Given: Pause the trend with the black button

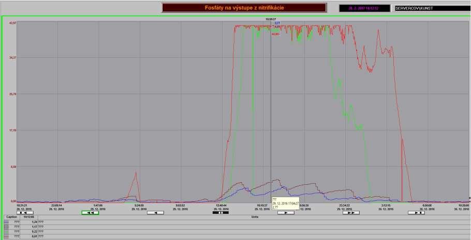Looking at the screenshot, I should click(x=220, y=213).
